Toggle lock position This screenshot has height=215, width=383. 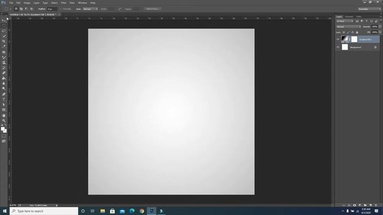[352, 32]
